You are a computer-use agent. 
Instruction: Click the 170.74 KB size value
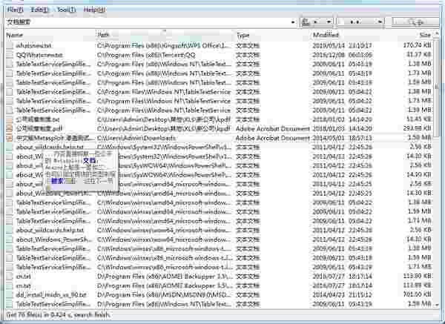pyautogui.click(x=417, y=45)
